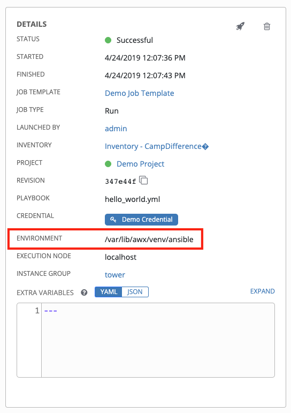The height and width of the screenshot is (413, 291).
Task: Click the environment path /var/lib/awx/venv/ansible
Action: pyautogui.click(x=149, y=239)
